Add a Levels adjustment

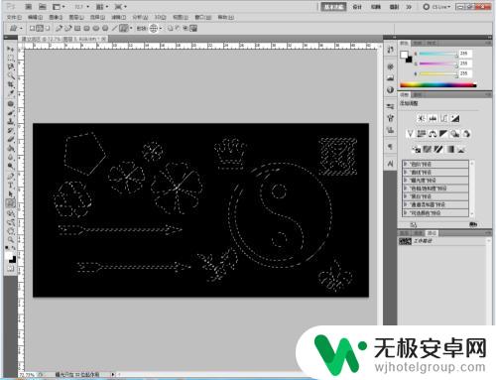click(x=433, y=118)
